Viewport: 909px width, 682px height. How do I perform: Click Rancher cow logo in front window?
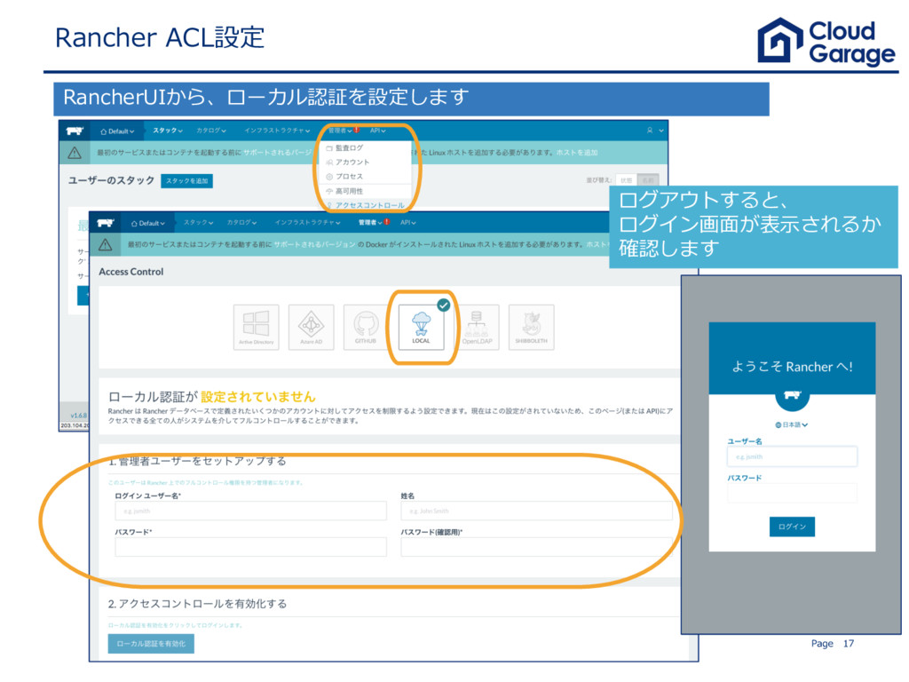pyautogui.click(x=106, y=223)
